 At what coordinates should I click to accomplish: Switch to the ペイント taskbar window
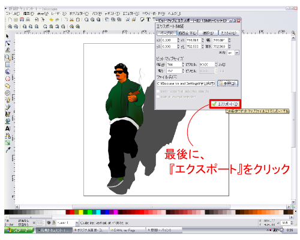point(164,230)
